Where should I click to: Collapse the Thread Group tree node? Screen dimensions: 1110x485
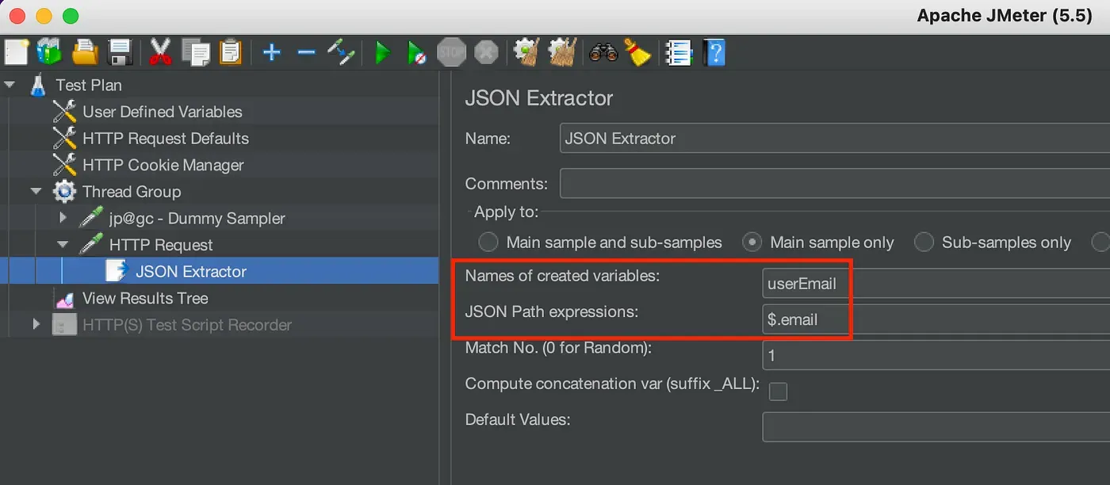point(36,192)
